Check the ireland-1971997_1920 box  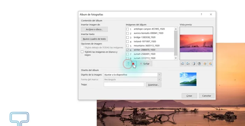(x=128, y=42)
